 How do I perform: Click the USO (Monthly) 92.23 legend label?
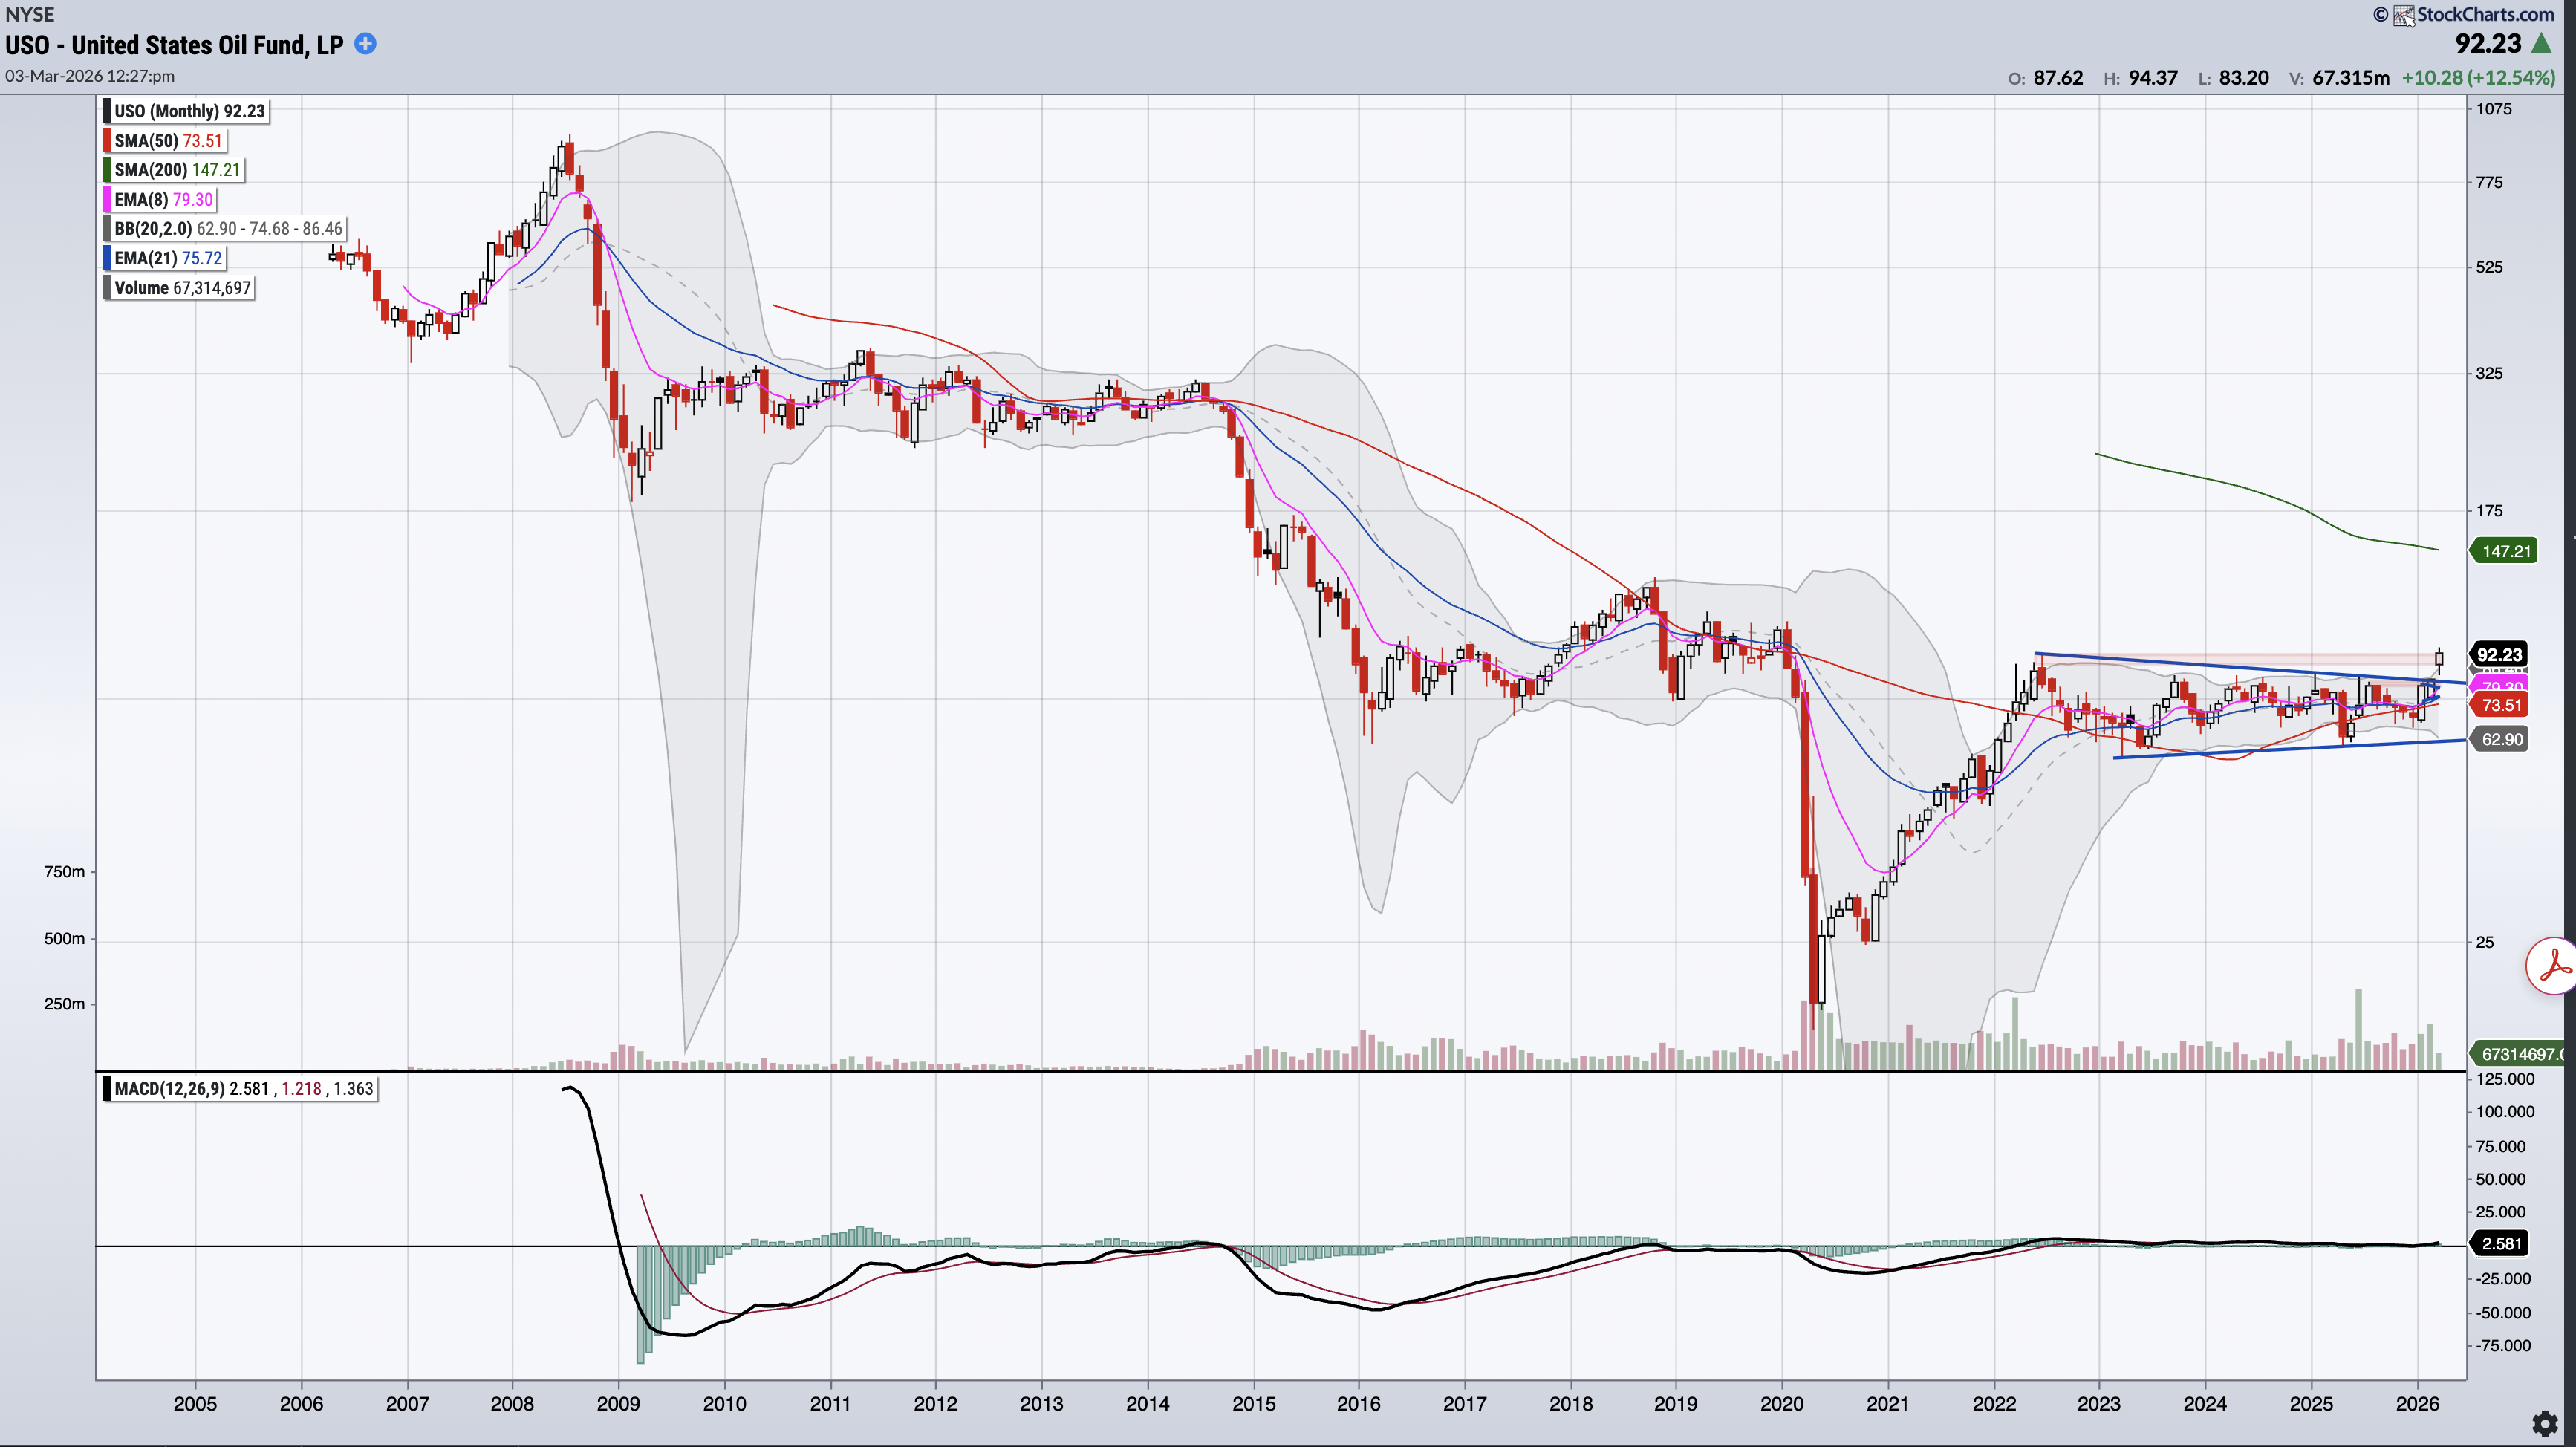[x=189, y=111]
